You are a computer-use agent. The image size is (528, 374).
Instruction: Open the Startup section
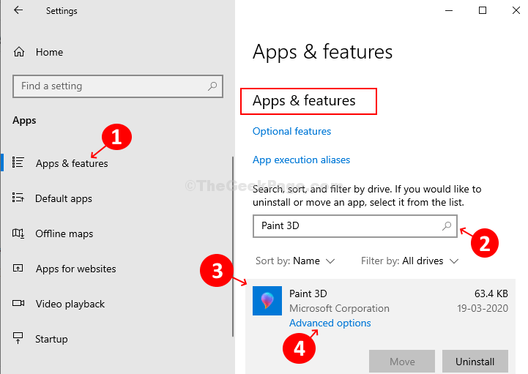[51, 339]
